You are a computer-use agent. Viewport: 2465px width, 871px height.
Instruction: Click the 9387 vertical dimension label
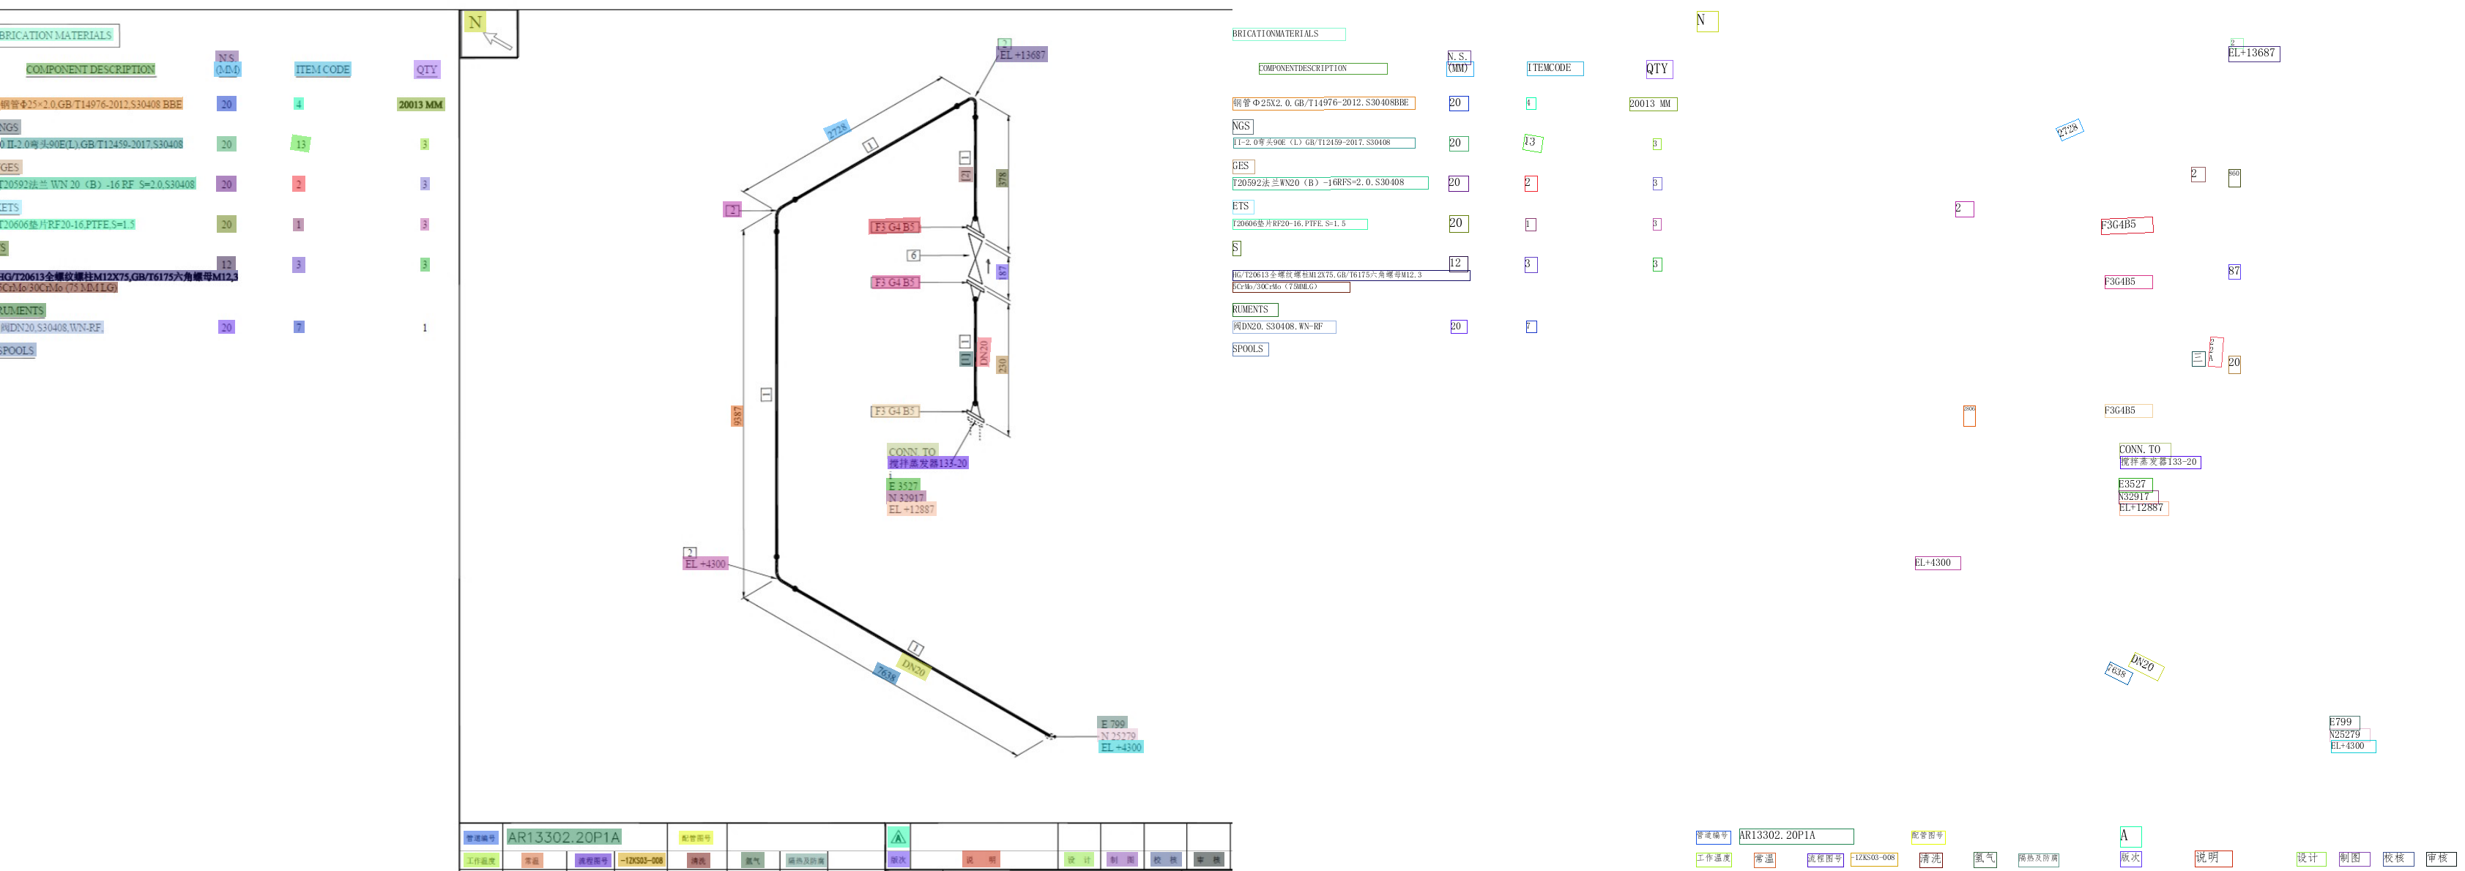(x=737, y=416)
